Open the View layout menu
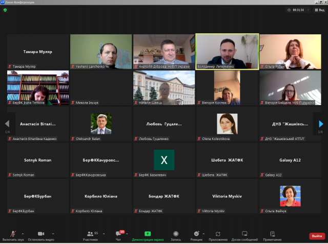This screenshot has height=244, width=328. 320,10
